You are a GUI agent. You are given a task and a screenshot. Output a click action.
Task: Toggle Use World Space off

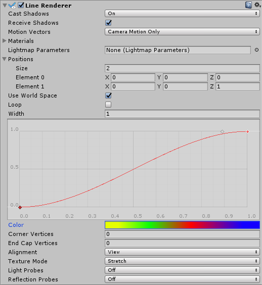108,96
